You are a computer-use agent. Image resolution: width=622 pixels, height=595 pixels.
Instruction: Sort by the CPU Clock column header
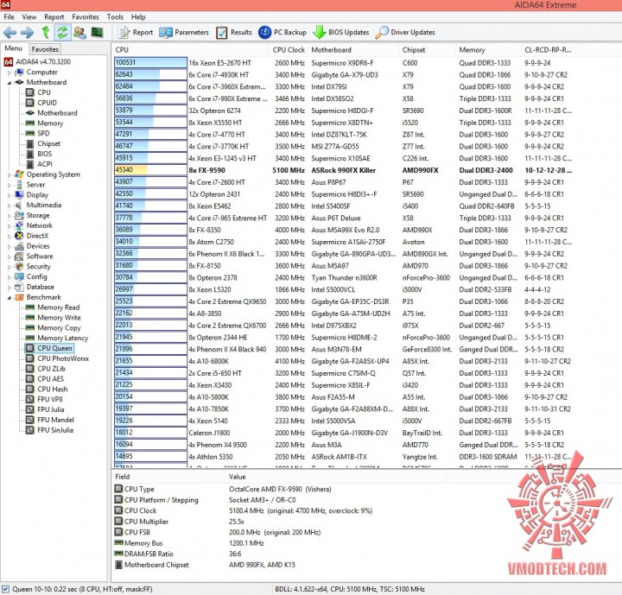289,50
